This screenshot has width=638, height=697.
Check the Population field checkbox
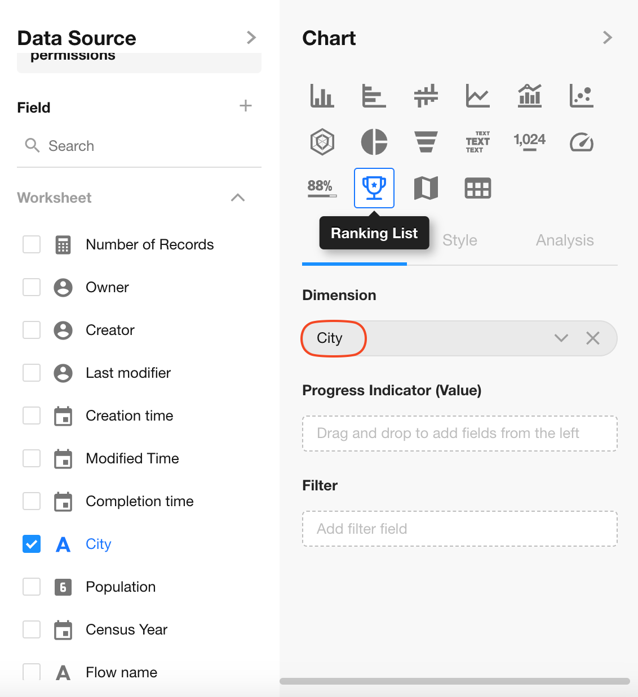click(32, 587)
